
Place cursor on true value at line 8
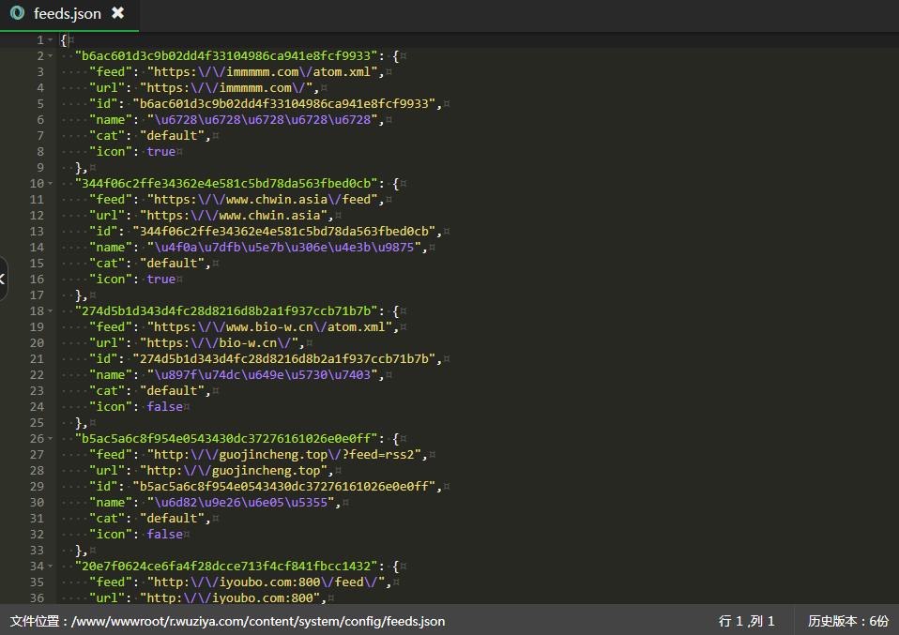[160, 151]
